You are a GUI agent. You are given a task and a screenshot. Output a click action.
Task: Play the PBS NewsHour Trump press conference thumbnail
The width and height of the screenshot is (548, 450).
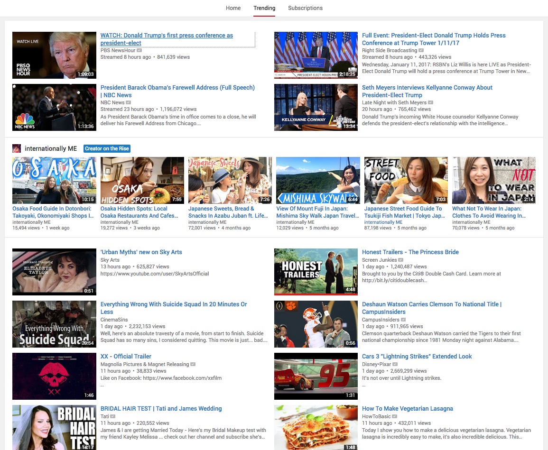pos(54,55)
